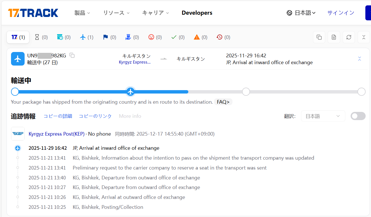Filter by alert warning triangle status
The image size is (371, 217).
tap(200, 37)
